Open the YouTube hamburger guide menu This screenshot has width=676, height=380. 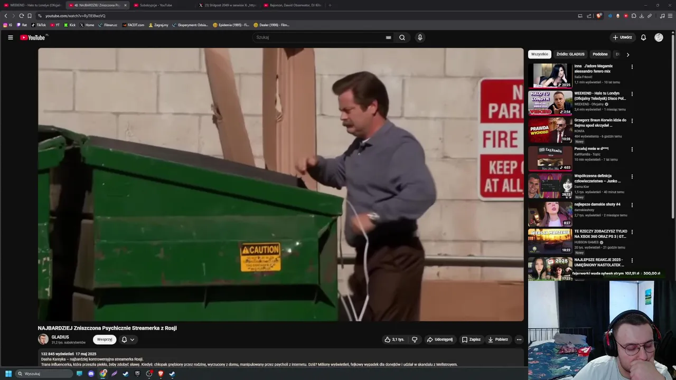[x=10, y=37]
